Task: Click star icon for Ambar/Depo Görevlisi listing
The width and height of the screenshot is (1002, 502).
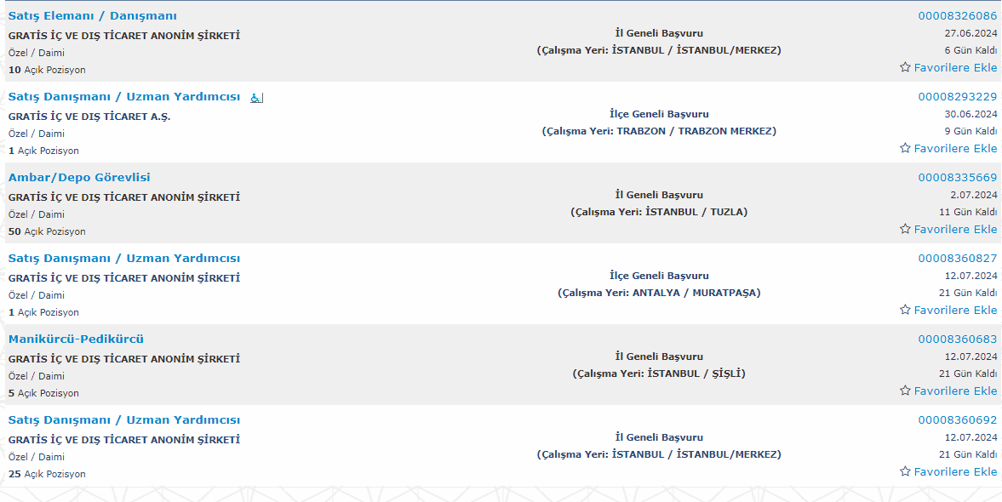Action: pos(905,229)
